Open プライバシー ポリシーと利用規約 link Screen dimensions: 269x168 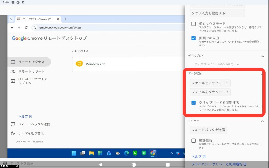click(219, 164)
